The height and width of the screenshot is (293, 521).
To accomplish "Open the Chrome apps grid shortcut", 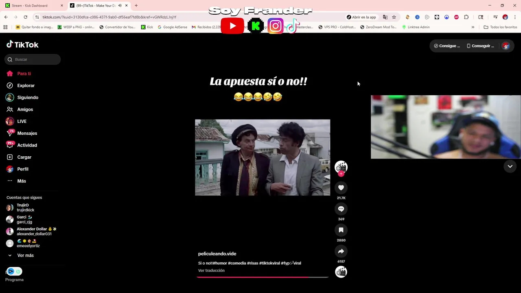I will (5, 27).
